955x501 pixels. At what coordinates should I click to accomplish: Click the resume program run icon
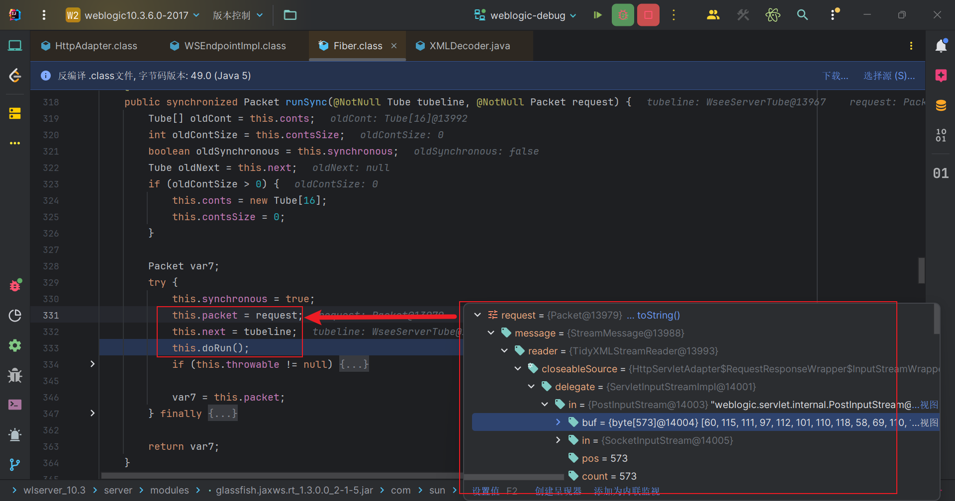(597, 15)
